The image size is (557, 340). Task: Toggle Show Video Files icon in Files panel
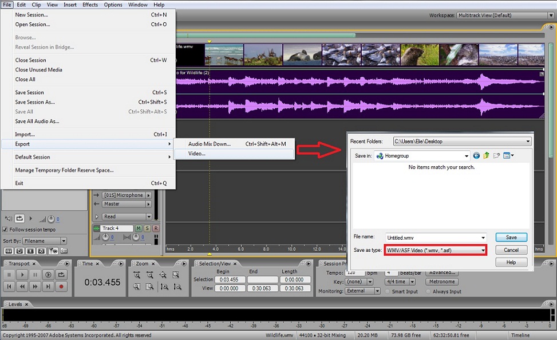(30, 251)
